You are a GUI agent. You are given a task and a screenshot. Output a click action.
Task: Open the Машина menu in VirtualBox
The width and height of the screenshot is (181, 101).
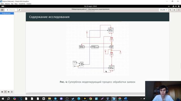7,4
